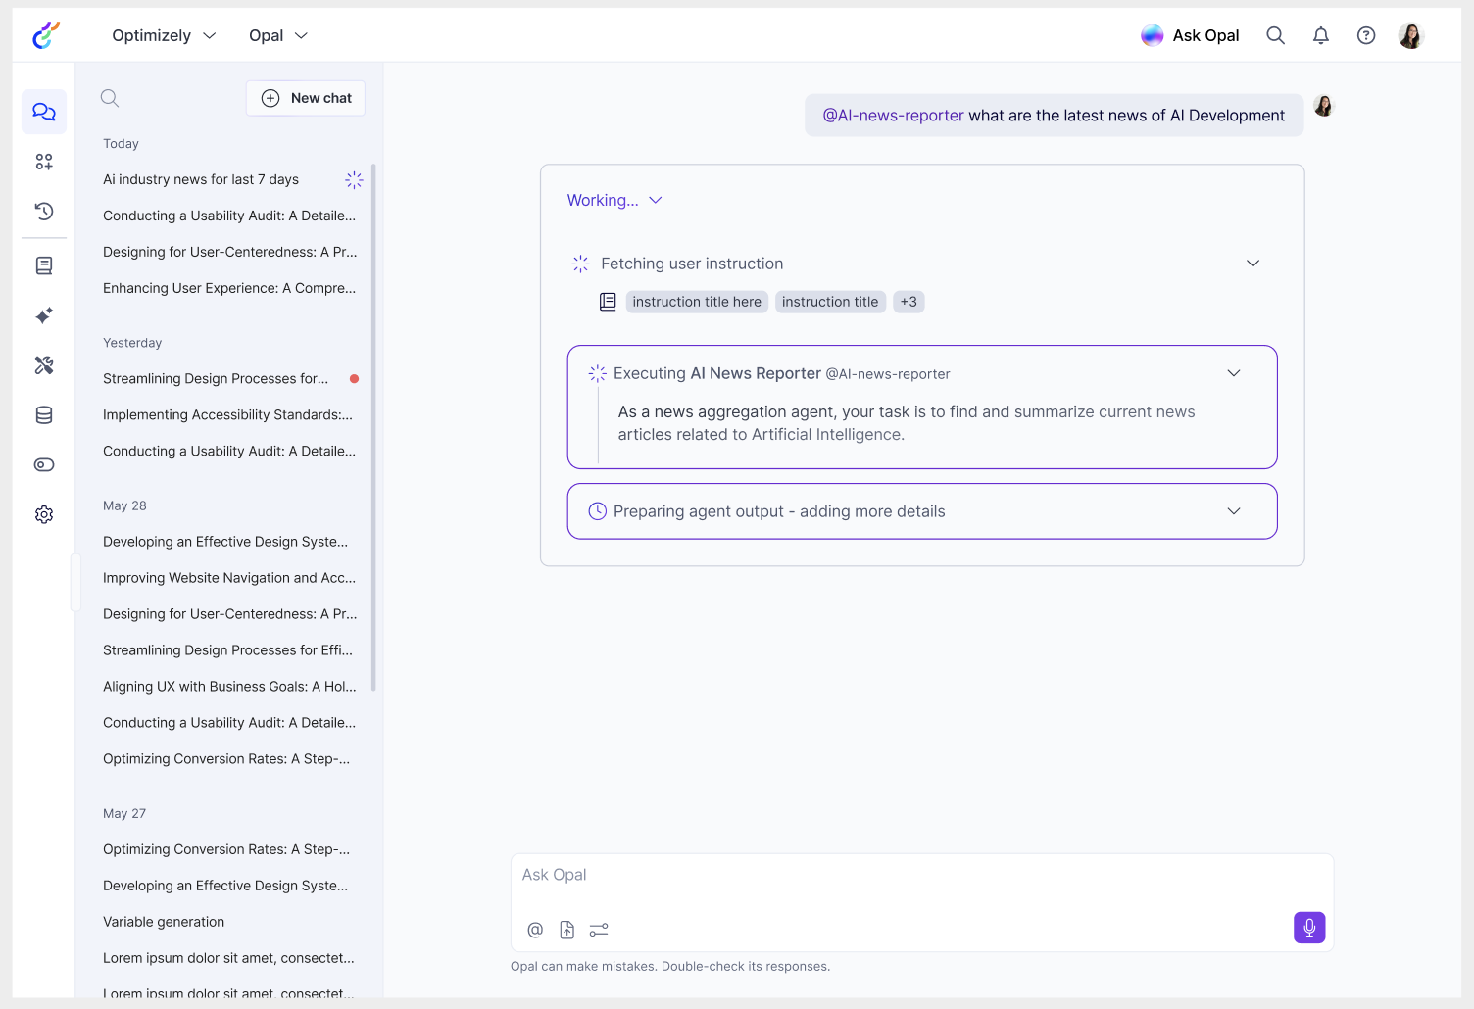Open the sparkle AI icon in sidebar

point(44,315)
